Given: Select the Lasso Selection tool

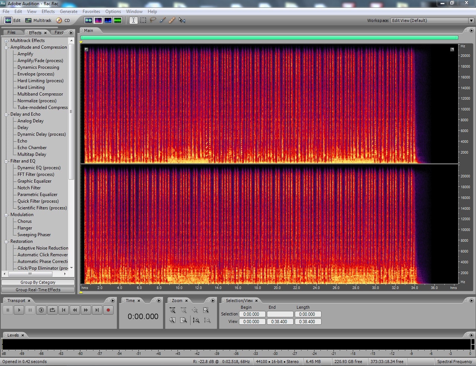Looking at the screenshot, I should click(153, 20).
